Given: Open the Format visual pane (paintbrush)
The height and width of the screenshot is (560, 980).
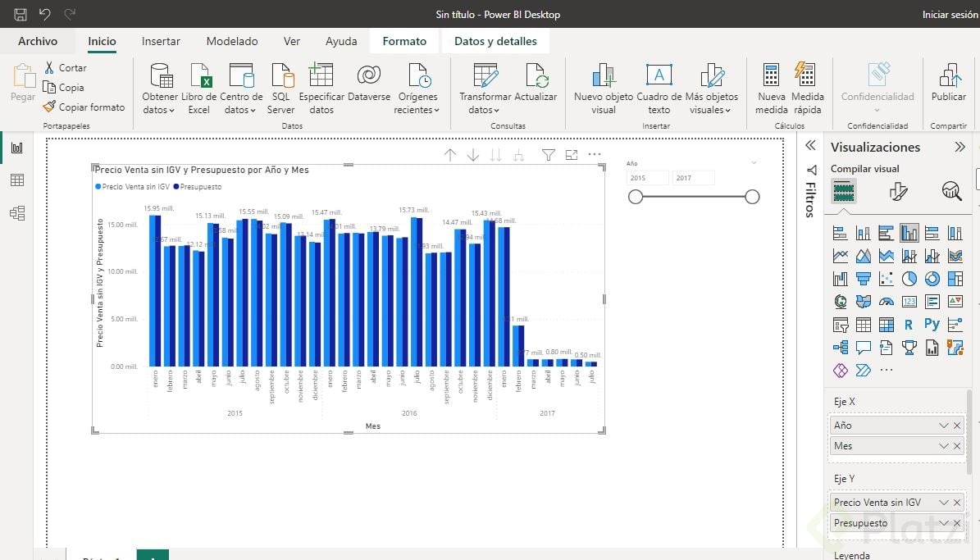Looking at the screenshot, I should coord(898,191).
